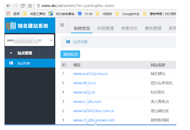Click the browser back arrow
The height and width of the screenshot is (130, 190).
pos(8,6)
